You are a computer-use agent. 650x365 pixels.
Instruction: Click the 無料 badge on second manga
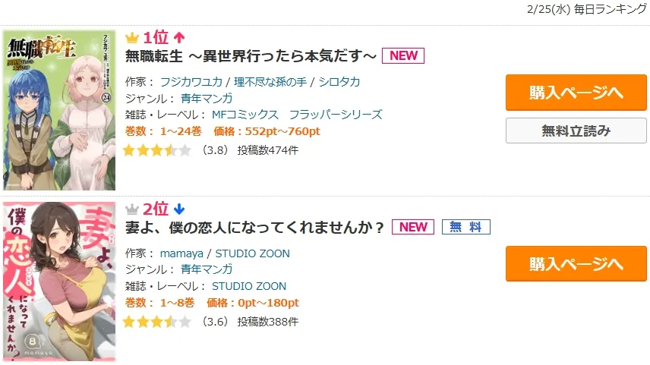pyautogui.click(x=466, y=227)
